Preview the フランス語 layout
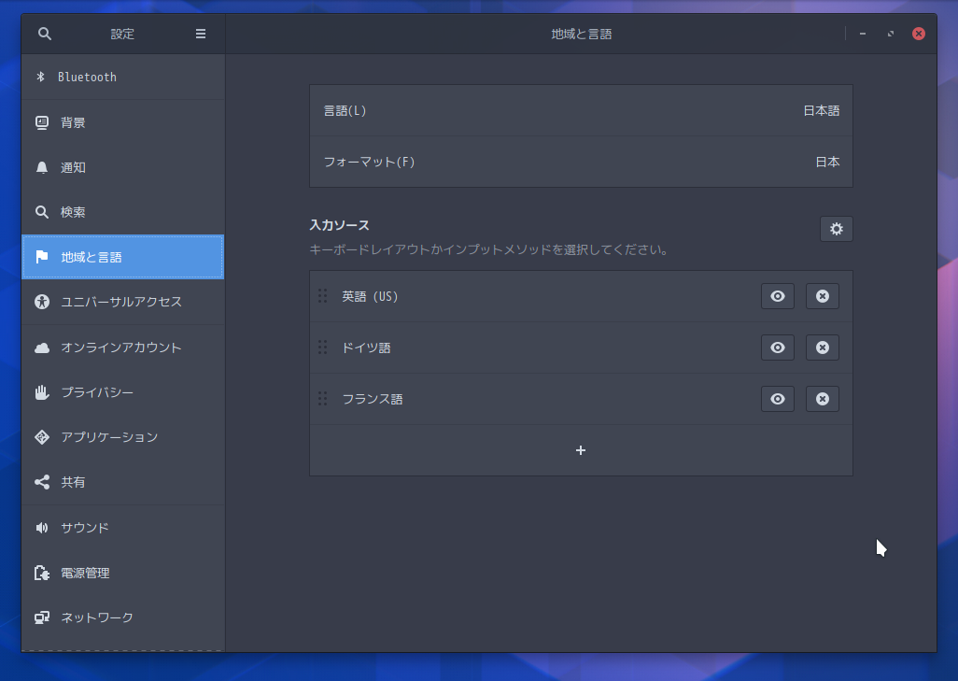958x681 pixels. pos(777,399)
